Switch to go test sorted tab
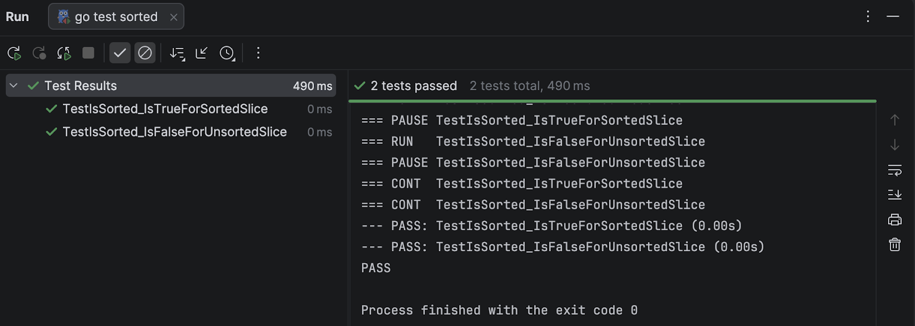The height and width of the screenshot is (326, 915). [x=116, y=17]
